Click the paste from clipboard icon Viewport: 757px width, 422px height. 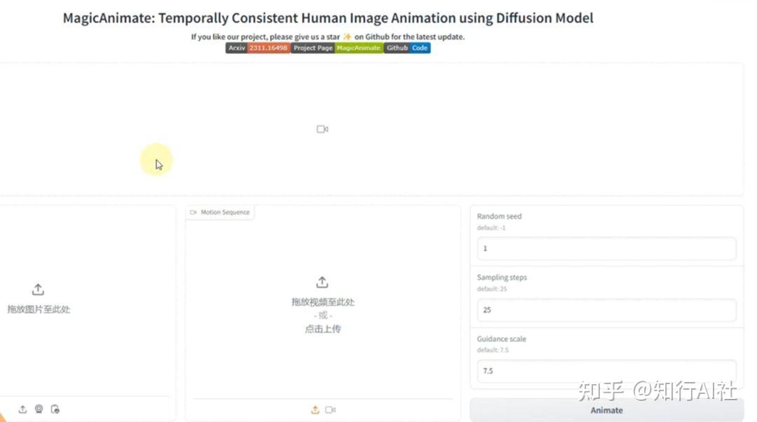55,409
